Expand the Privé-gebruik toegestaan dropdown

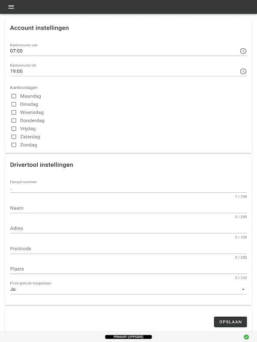point(128,289)
